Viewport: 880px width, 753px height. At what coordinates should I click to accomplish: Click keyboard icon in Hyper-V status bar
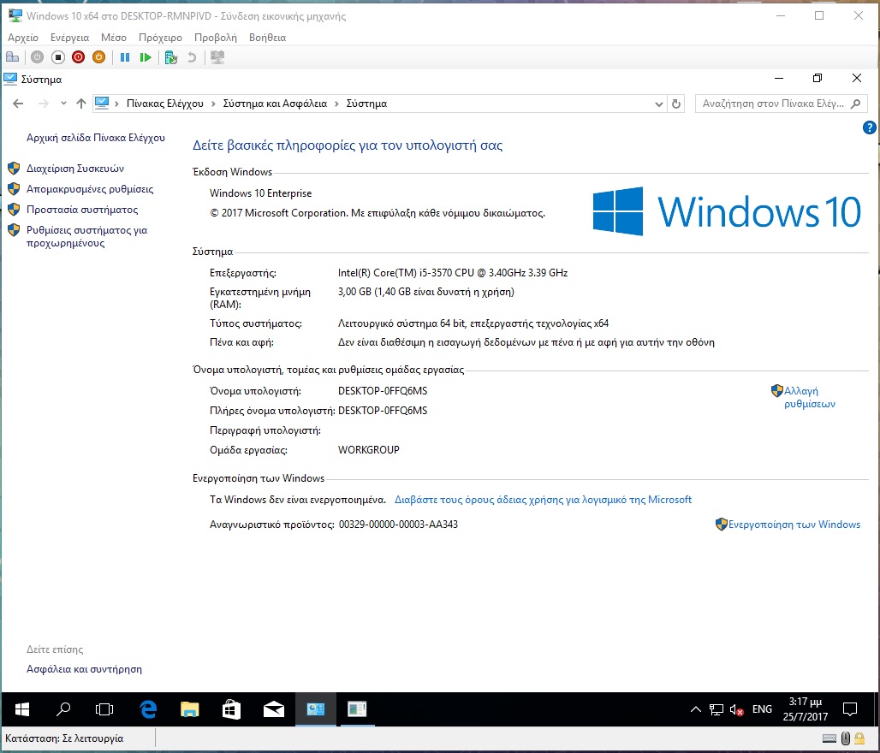829,739
